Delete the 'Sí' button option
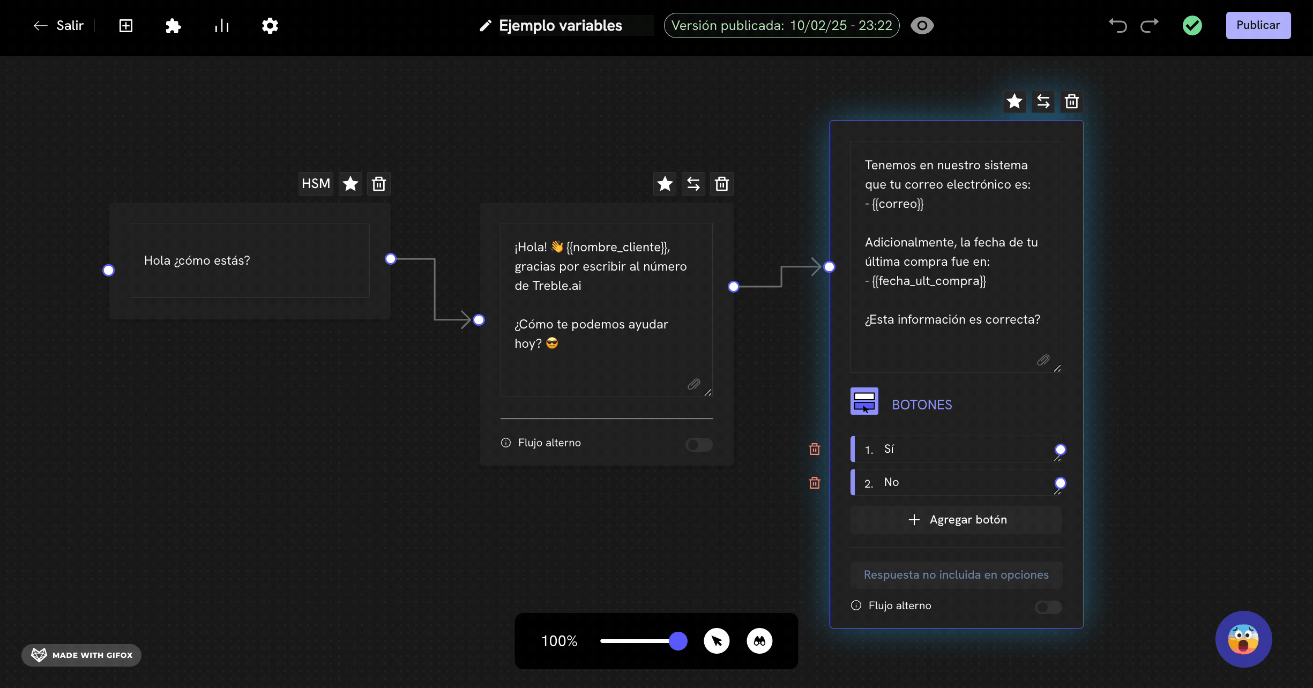 click(815, 449)
